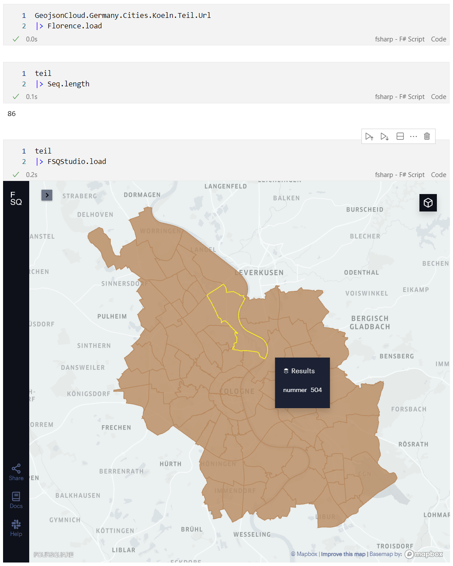Click the mapbox logo
453x566 pixels.
pyautogui.click(x=424, y=554)
